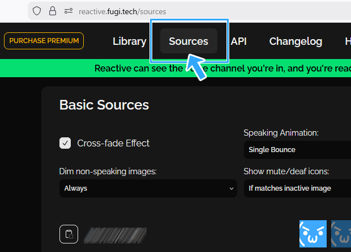This screenshot has width=351, height=252.
Task: Click the Speaking Animation label
Action: [281, 133]
